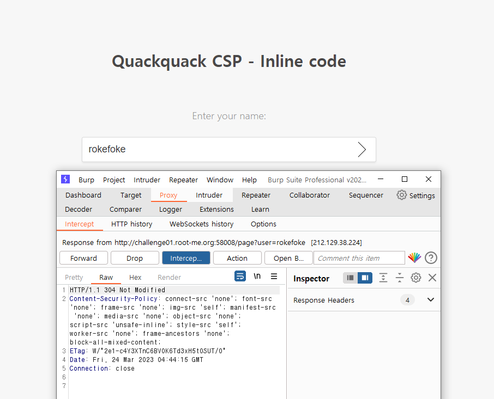Open Burp Settings gear at top right
The image size is (494, 399).
point(402,195)
